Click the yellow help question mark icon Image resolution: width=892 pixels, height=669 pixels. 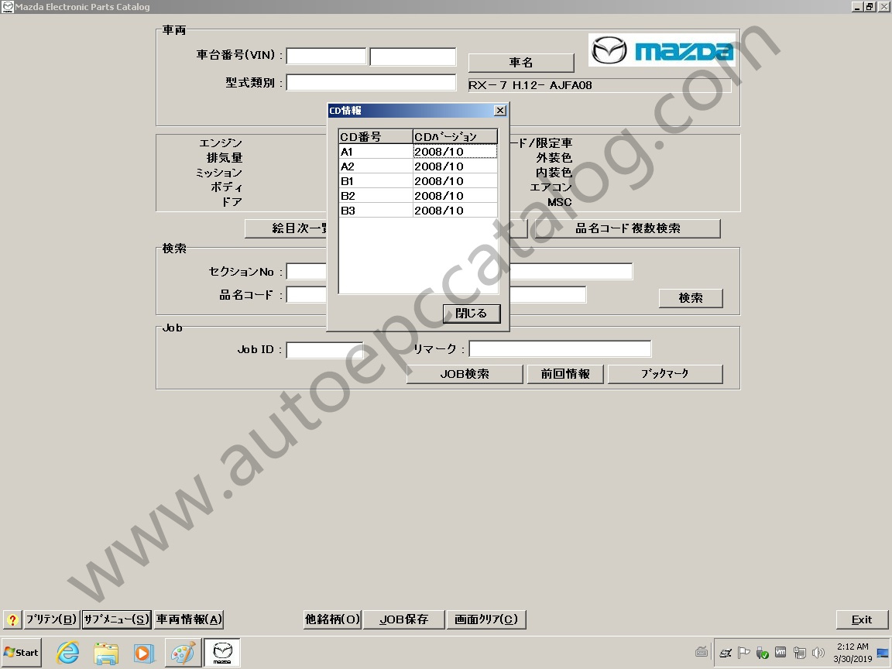pos(12,619)
